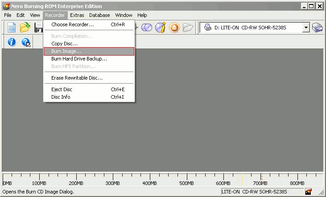
Task: Select Copy Disc... from Recorder menu
Action: (89, 44)
